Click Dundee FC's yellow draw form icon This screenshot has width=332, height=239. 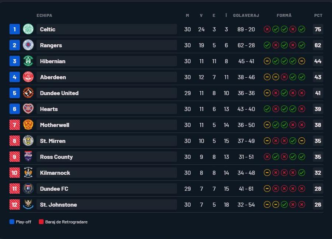click(x=267, y=189)
